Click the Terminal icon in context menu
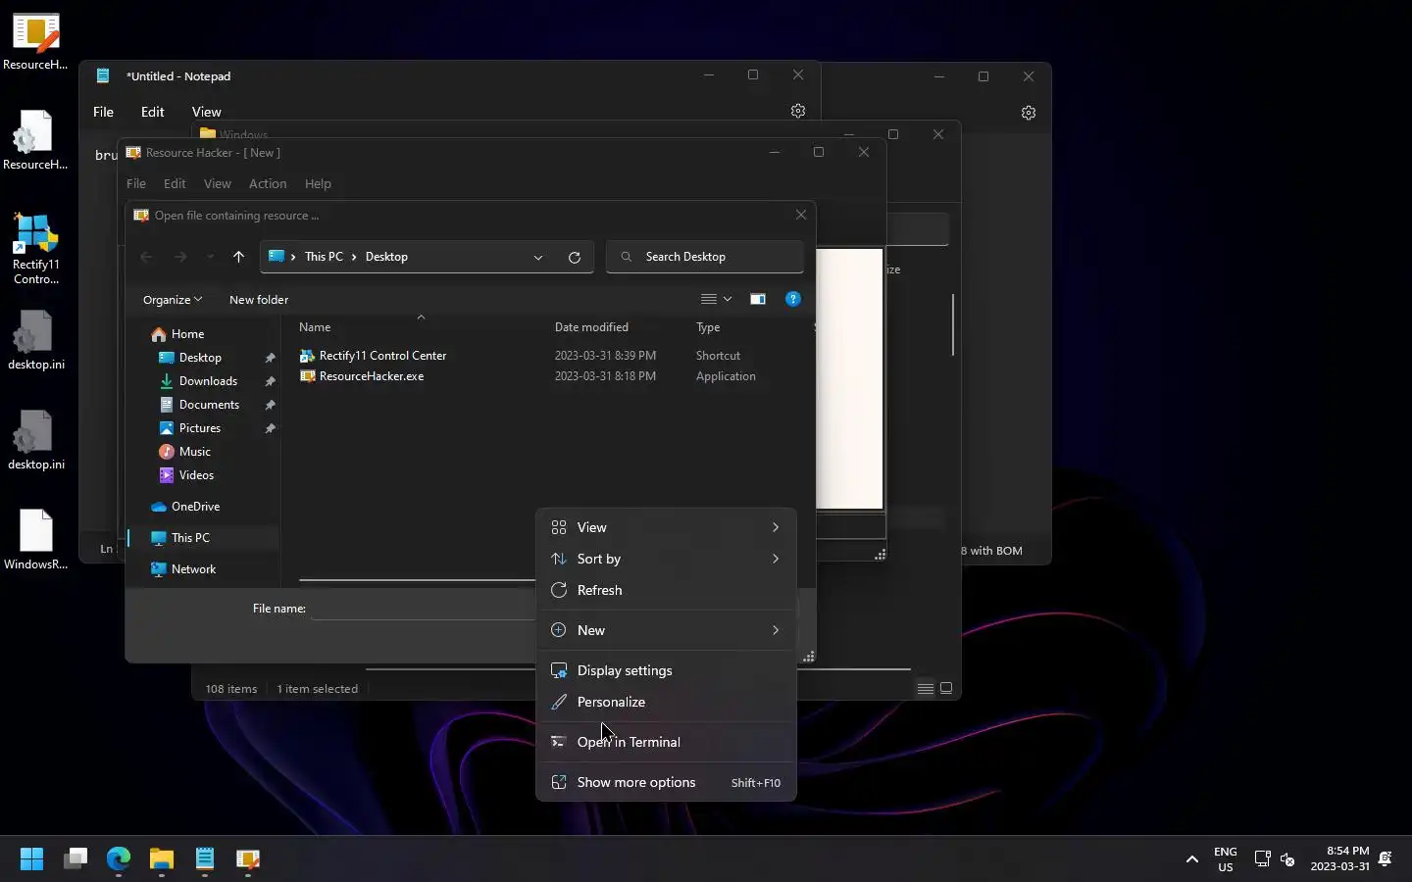This screenshot has height=882, width=1412. pos(559,742)
